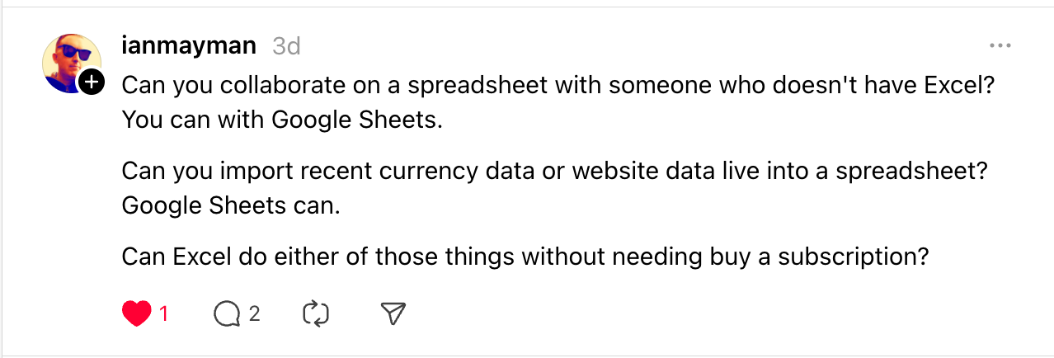Like the post with the heart icon

[136, 313]
